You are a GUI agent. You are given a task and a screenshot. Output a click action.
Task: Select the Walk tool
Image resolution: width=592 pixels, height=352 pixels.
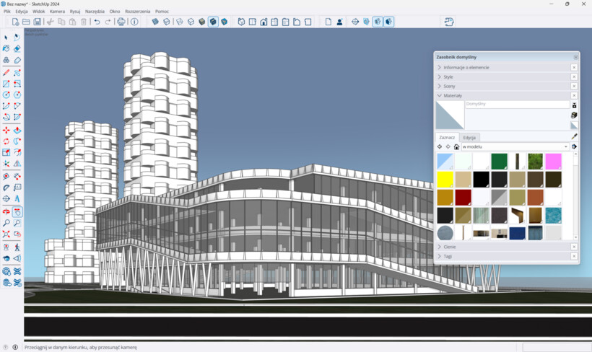17,247
